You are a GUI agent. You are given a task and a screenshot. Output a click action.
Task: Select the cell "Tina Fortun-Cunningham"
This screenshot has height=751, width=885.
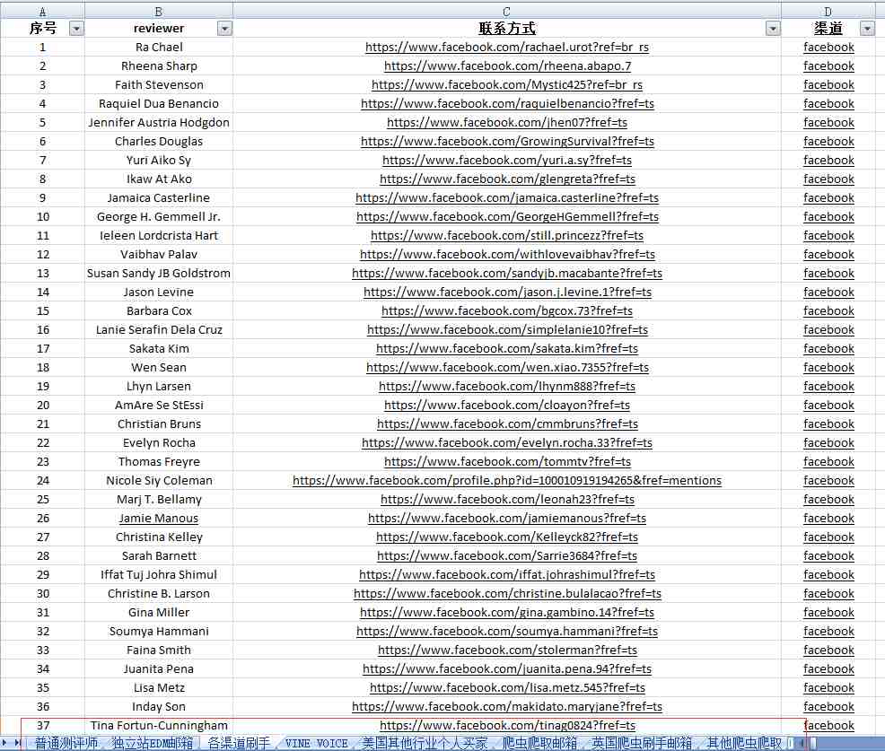pyautogui.click(x=159, y=726)
